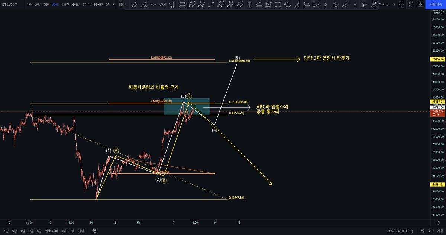Enter fullscreen mode

pyautogui.click(x=411, y=5)
